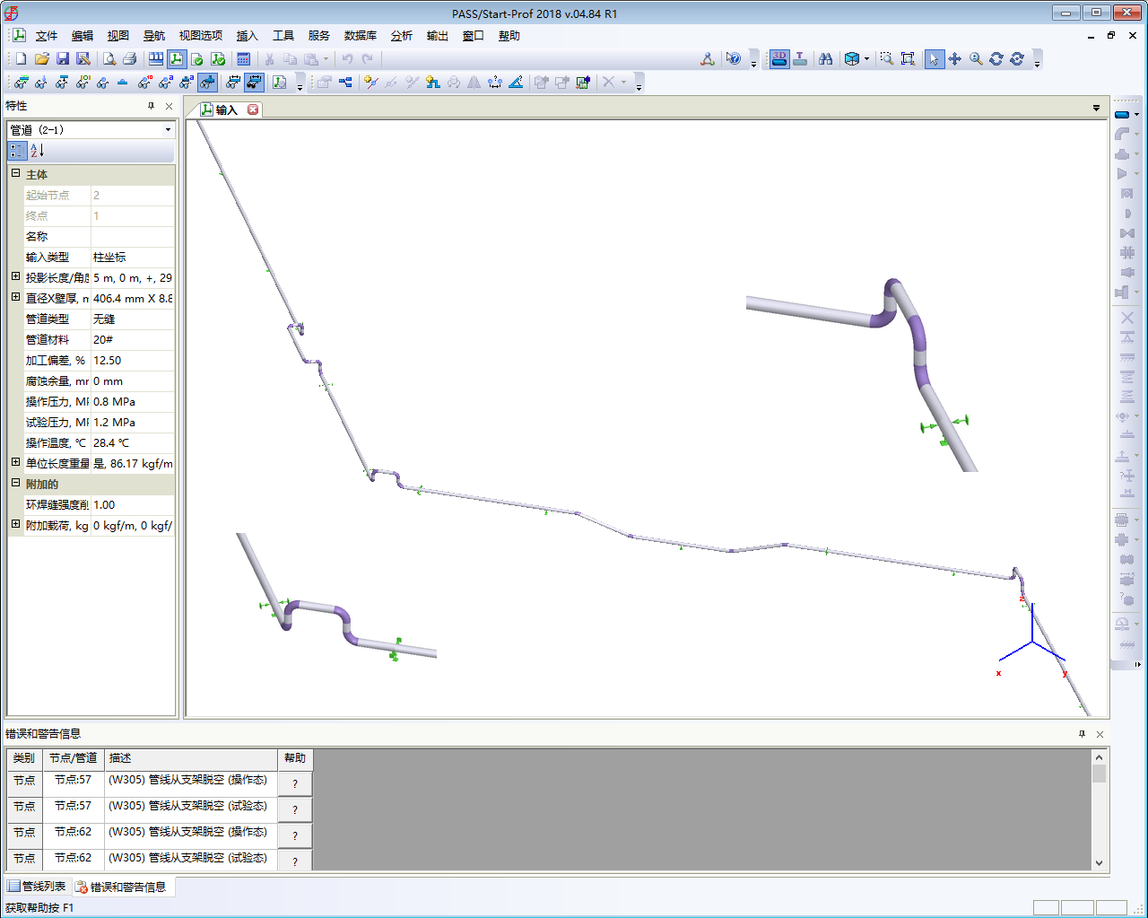This screenshot has width=1148, height=918.
Task: Toggle alphabetical A-Z sort in properties panel
Action: tap(37, 151)
